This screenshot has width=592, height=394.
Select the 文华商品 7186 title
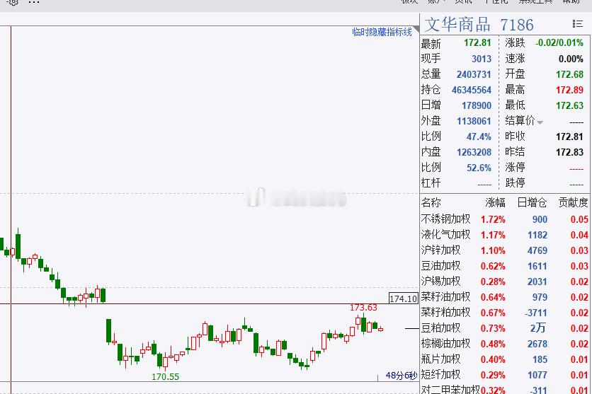(479, 25)
